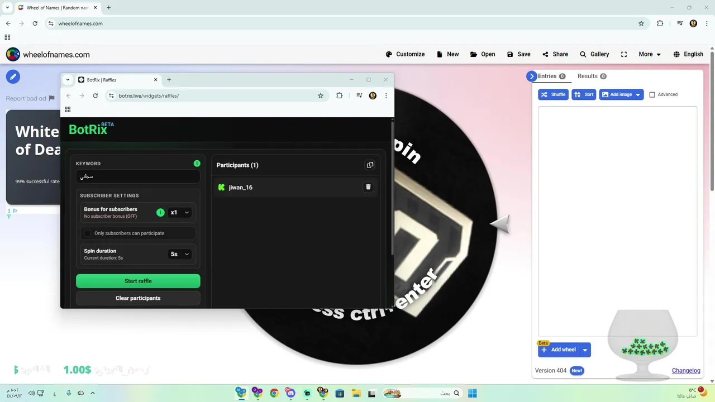
Task: Check Only subscribers can participate
Action: coord(88,233)
